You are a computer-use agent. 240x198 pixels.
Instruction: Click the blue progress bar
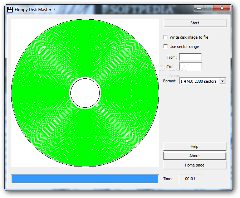tap(85, 179)
